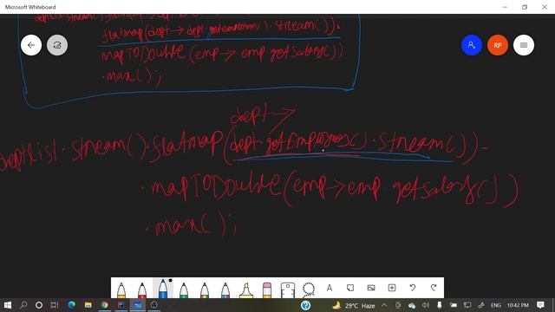Image resolution: width=555 pixels, height=312 pixels.
Task: Select the rainbow pen
Action: pyautogui.click(x=205, y=289)
